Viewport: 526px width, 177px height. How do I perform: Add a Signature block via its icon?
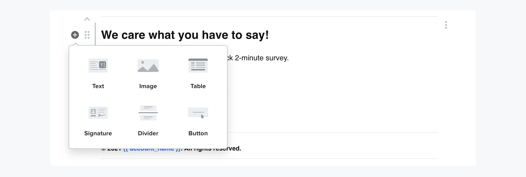pyautogui.click(x=98, y=113)
